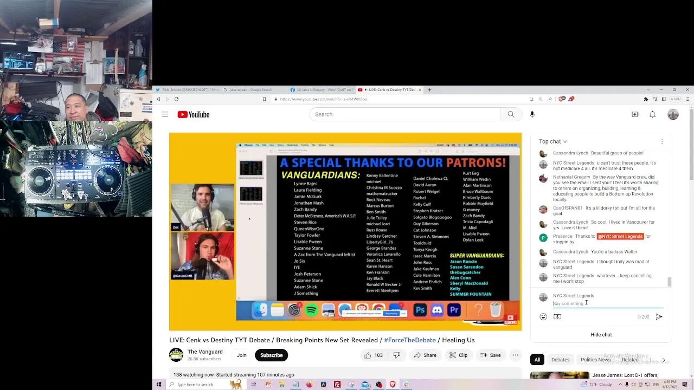Click the live chat scrollbar thumb

(670, 282)
